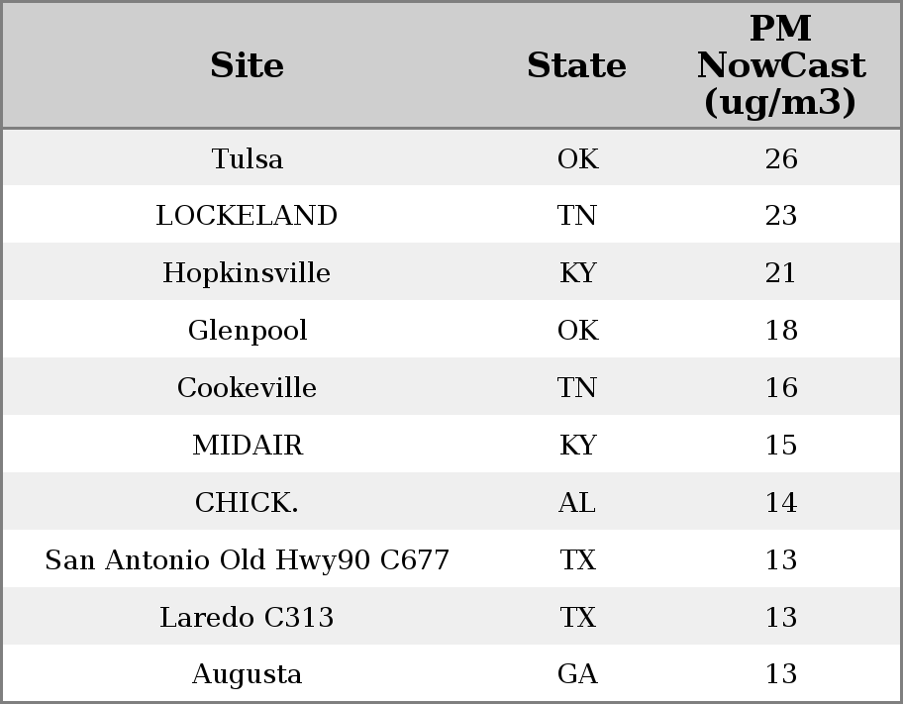Select the GA state cell
The height and width of the screenshot is (704, 903).
point(577,674)
